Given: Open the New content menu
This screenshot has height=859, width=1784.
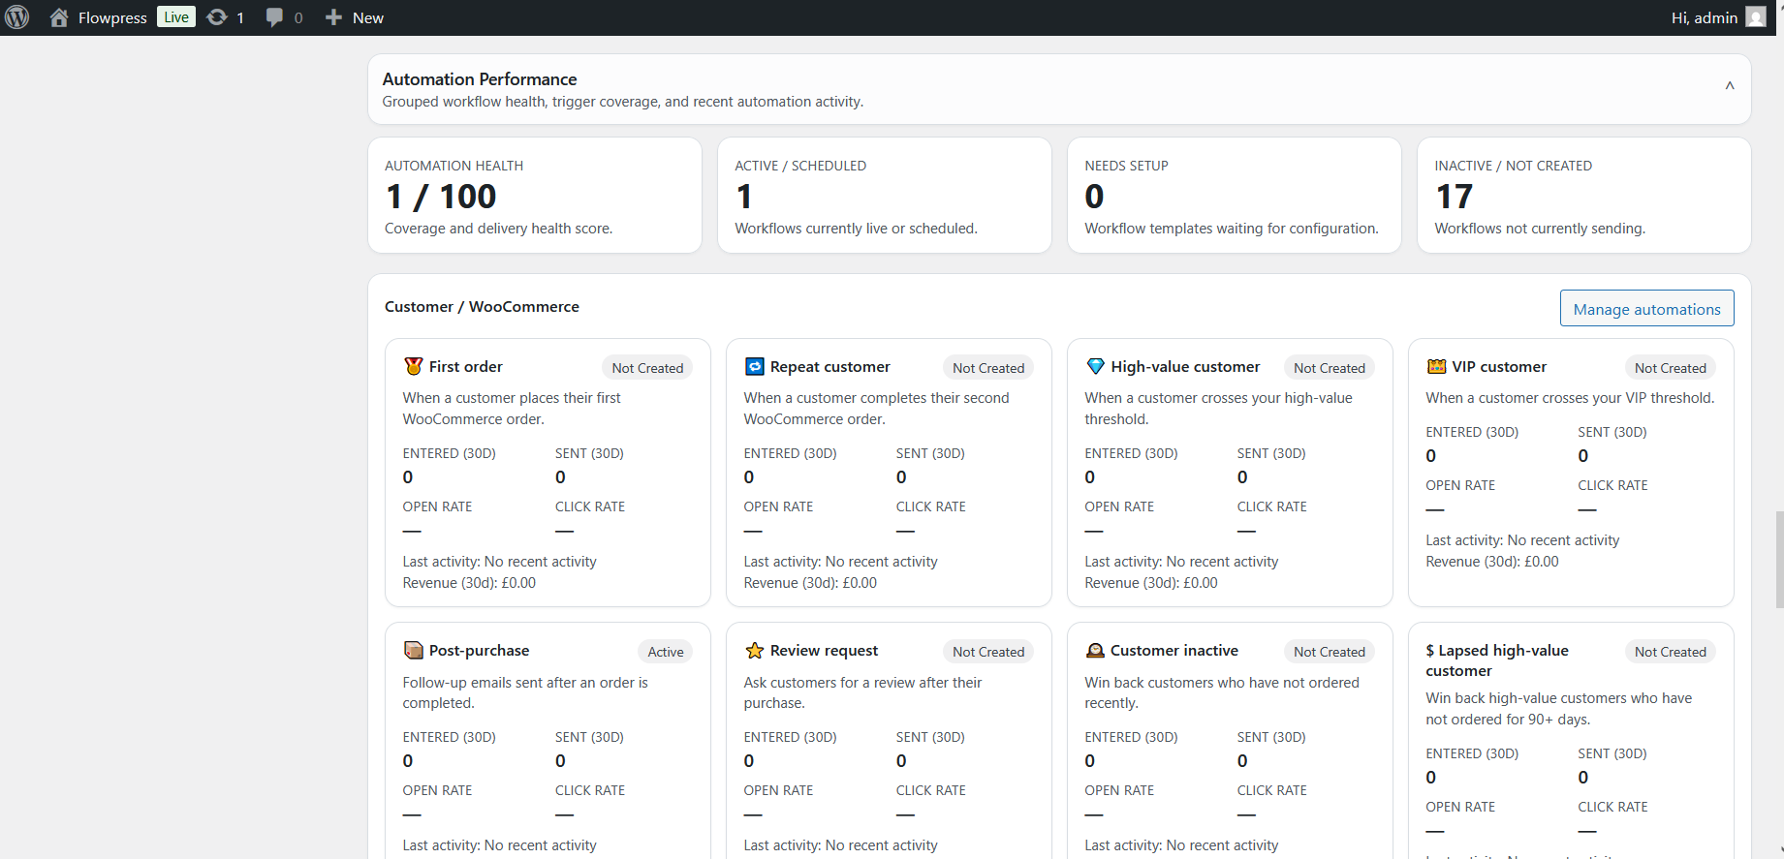Looking at the screenshot, I should [355, 17].
